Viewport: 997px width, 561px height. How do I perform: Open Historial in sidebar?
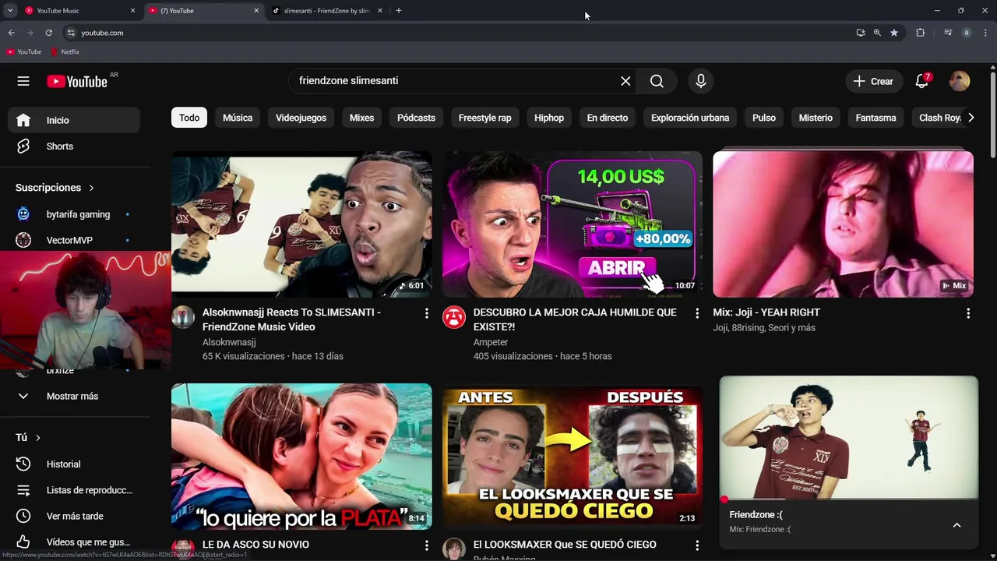pos(74,464)
